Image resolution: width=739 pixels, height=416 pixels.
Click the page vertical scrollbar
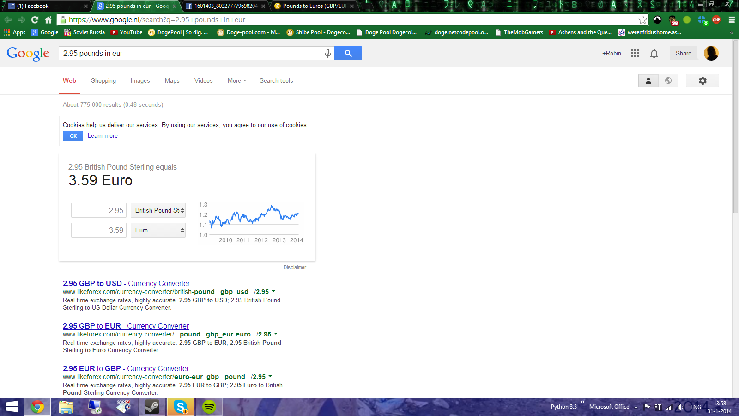click(x=735, y=139)
